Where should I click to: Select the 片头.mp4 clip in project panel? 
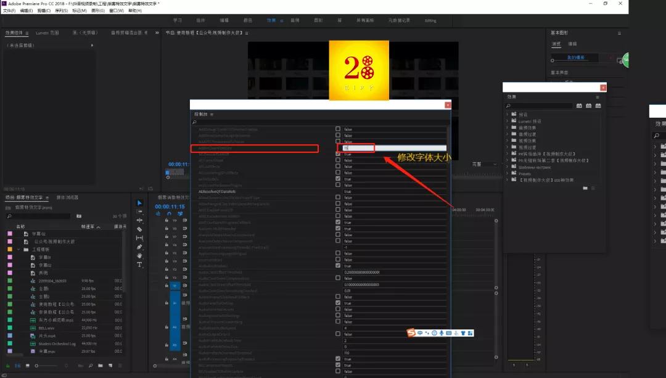click(x=47, y=335)
